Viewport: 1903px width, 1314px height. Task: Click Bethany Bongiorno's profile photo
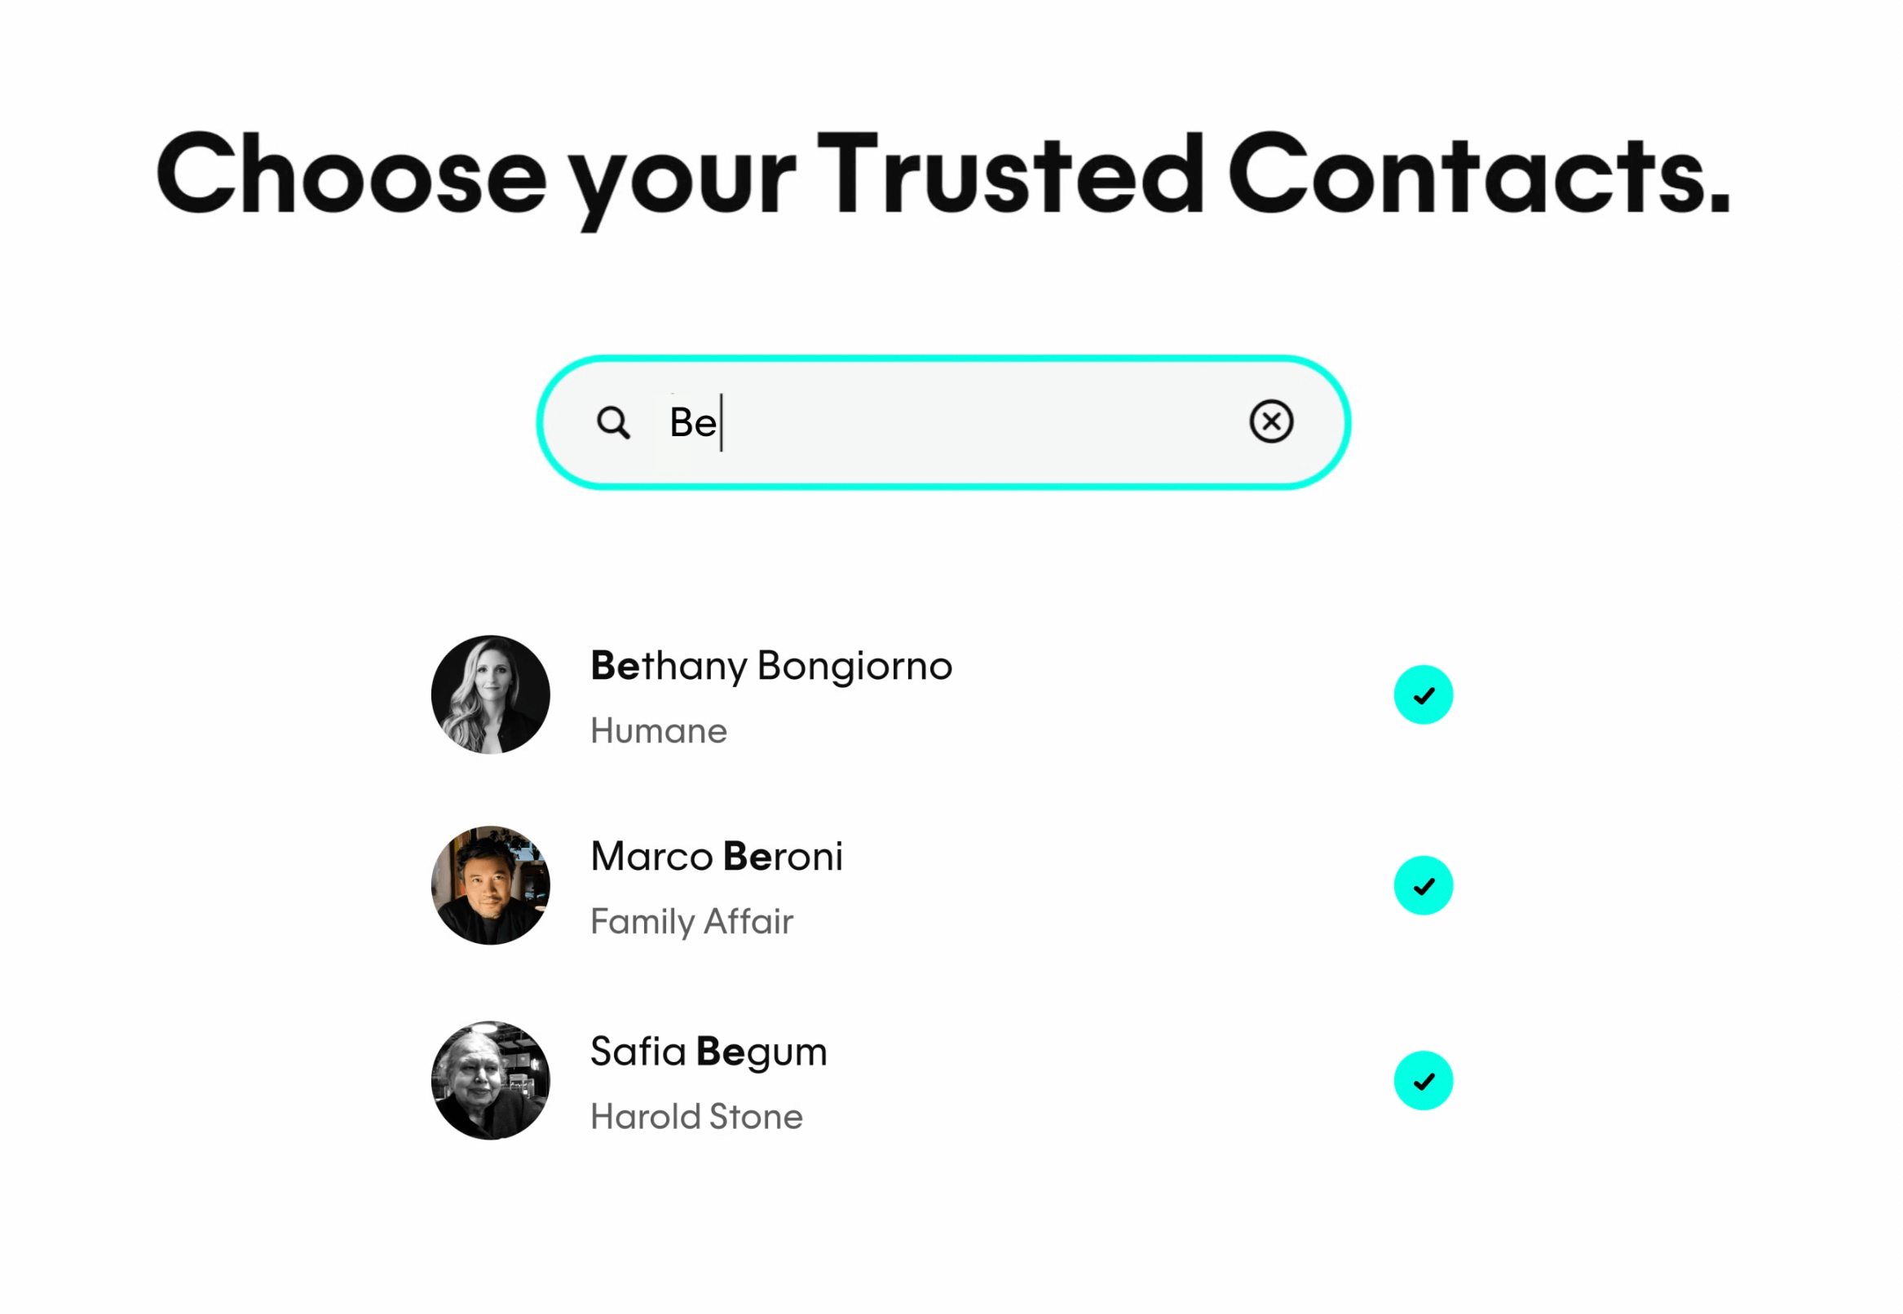point(491,694)
